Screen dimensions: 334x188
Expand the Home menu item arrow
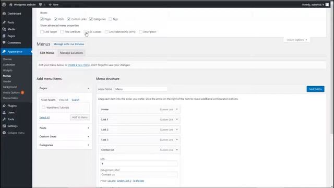177,109
